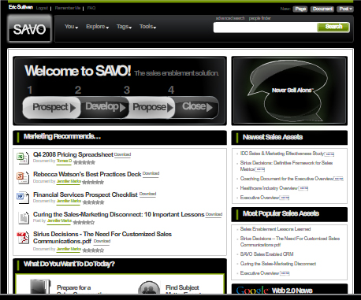Select the Propose step button
361x300 pixels.
pos(152,107)
